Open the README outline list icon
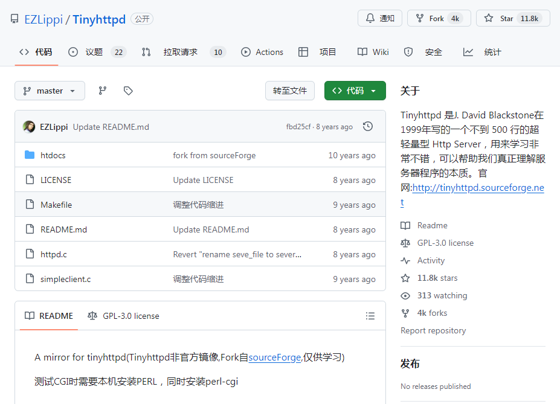Viewport: 560px width, 404px height. click(370, 316)
